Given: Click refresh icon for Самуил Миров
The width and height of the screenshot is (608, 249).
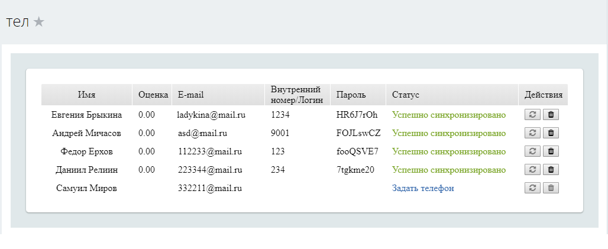Looking at the screenshot, I should tap(532, 188).
